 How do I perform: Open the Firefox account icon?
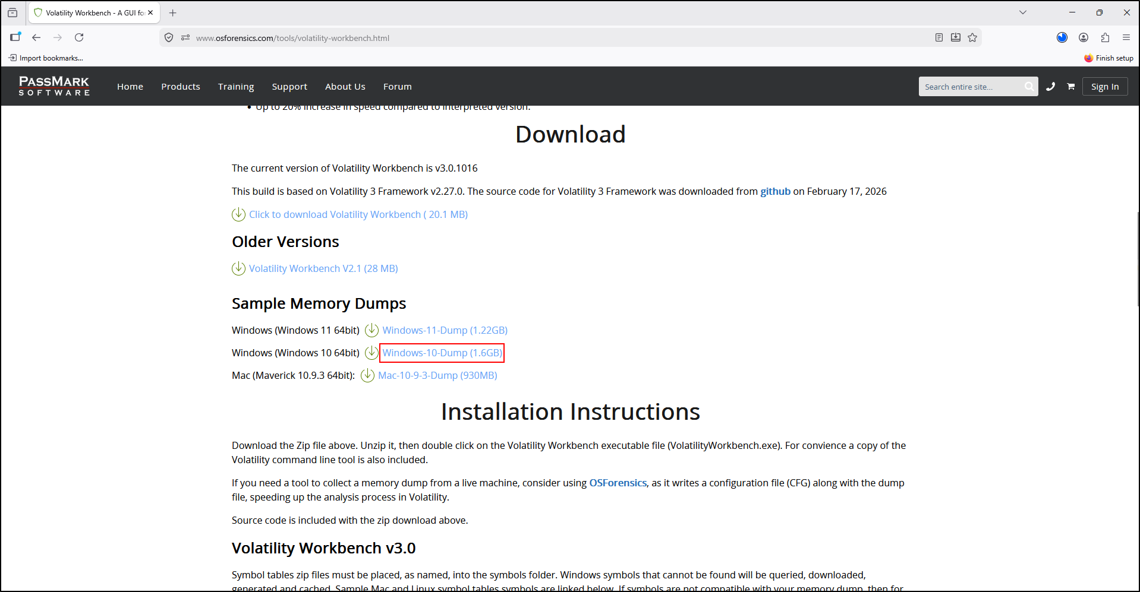pos(1084,37)
